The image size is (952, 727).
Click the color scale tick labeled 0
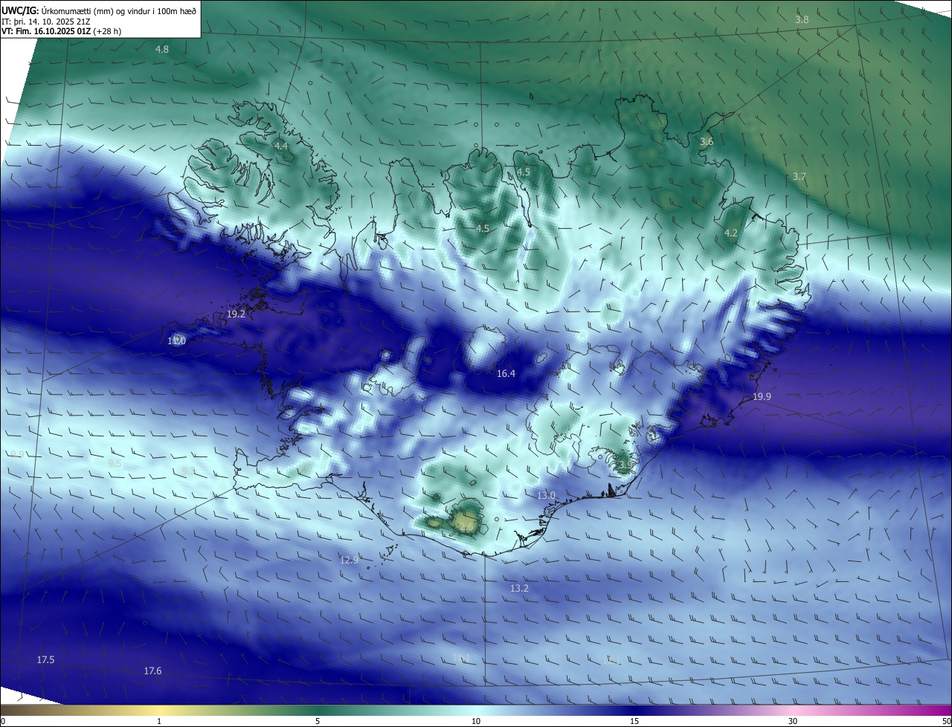click(3, 721)
